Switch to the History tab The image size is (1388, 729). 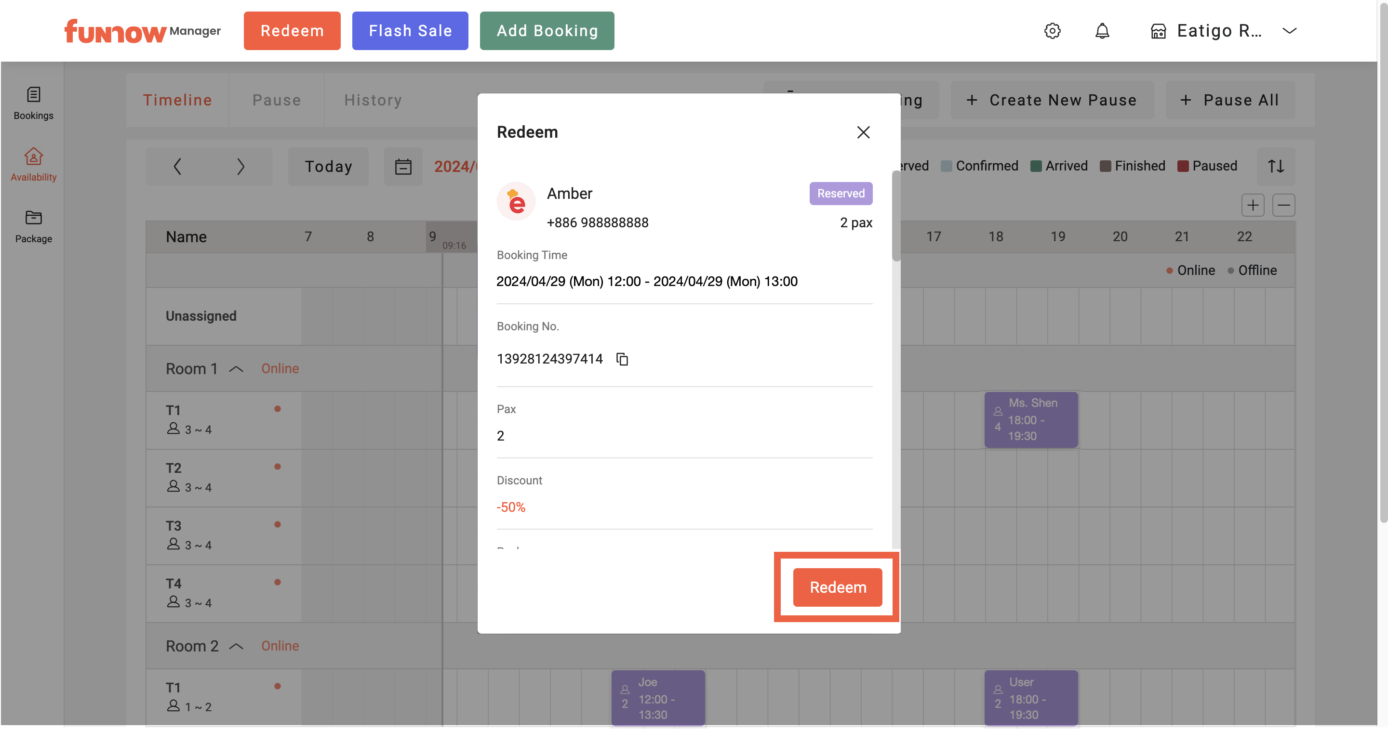click(373, 100)
